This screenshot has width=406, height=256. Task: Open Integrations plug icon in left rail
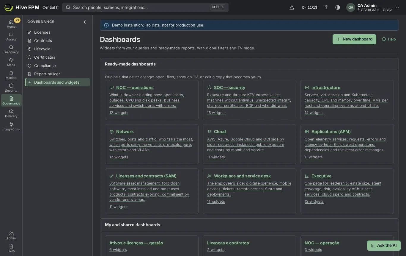click(x=11, y=127)
